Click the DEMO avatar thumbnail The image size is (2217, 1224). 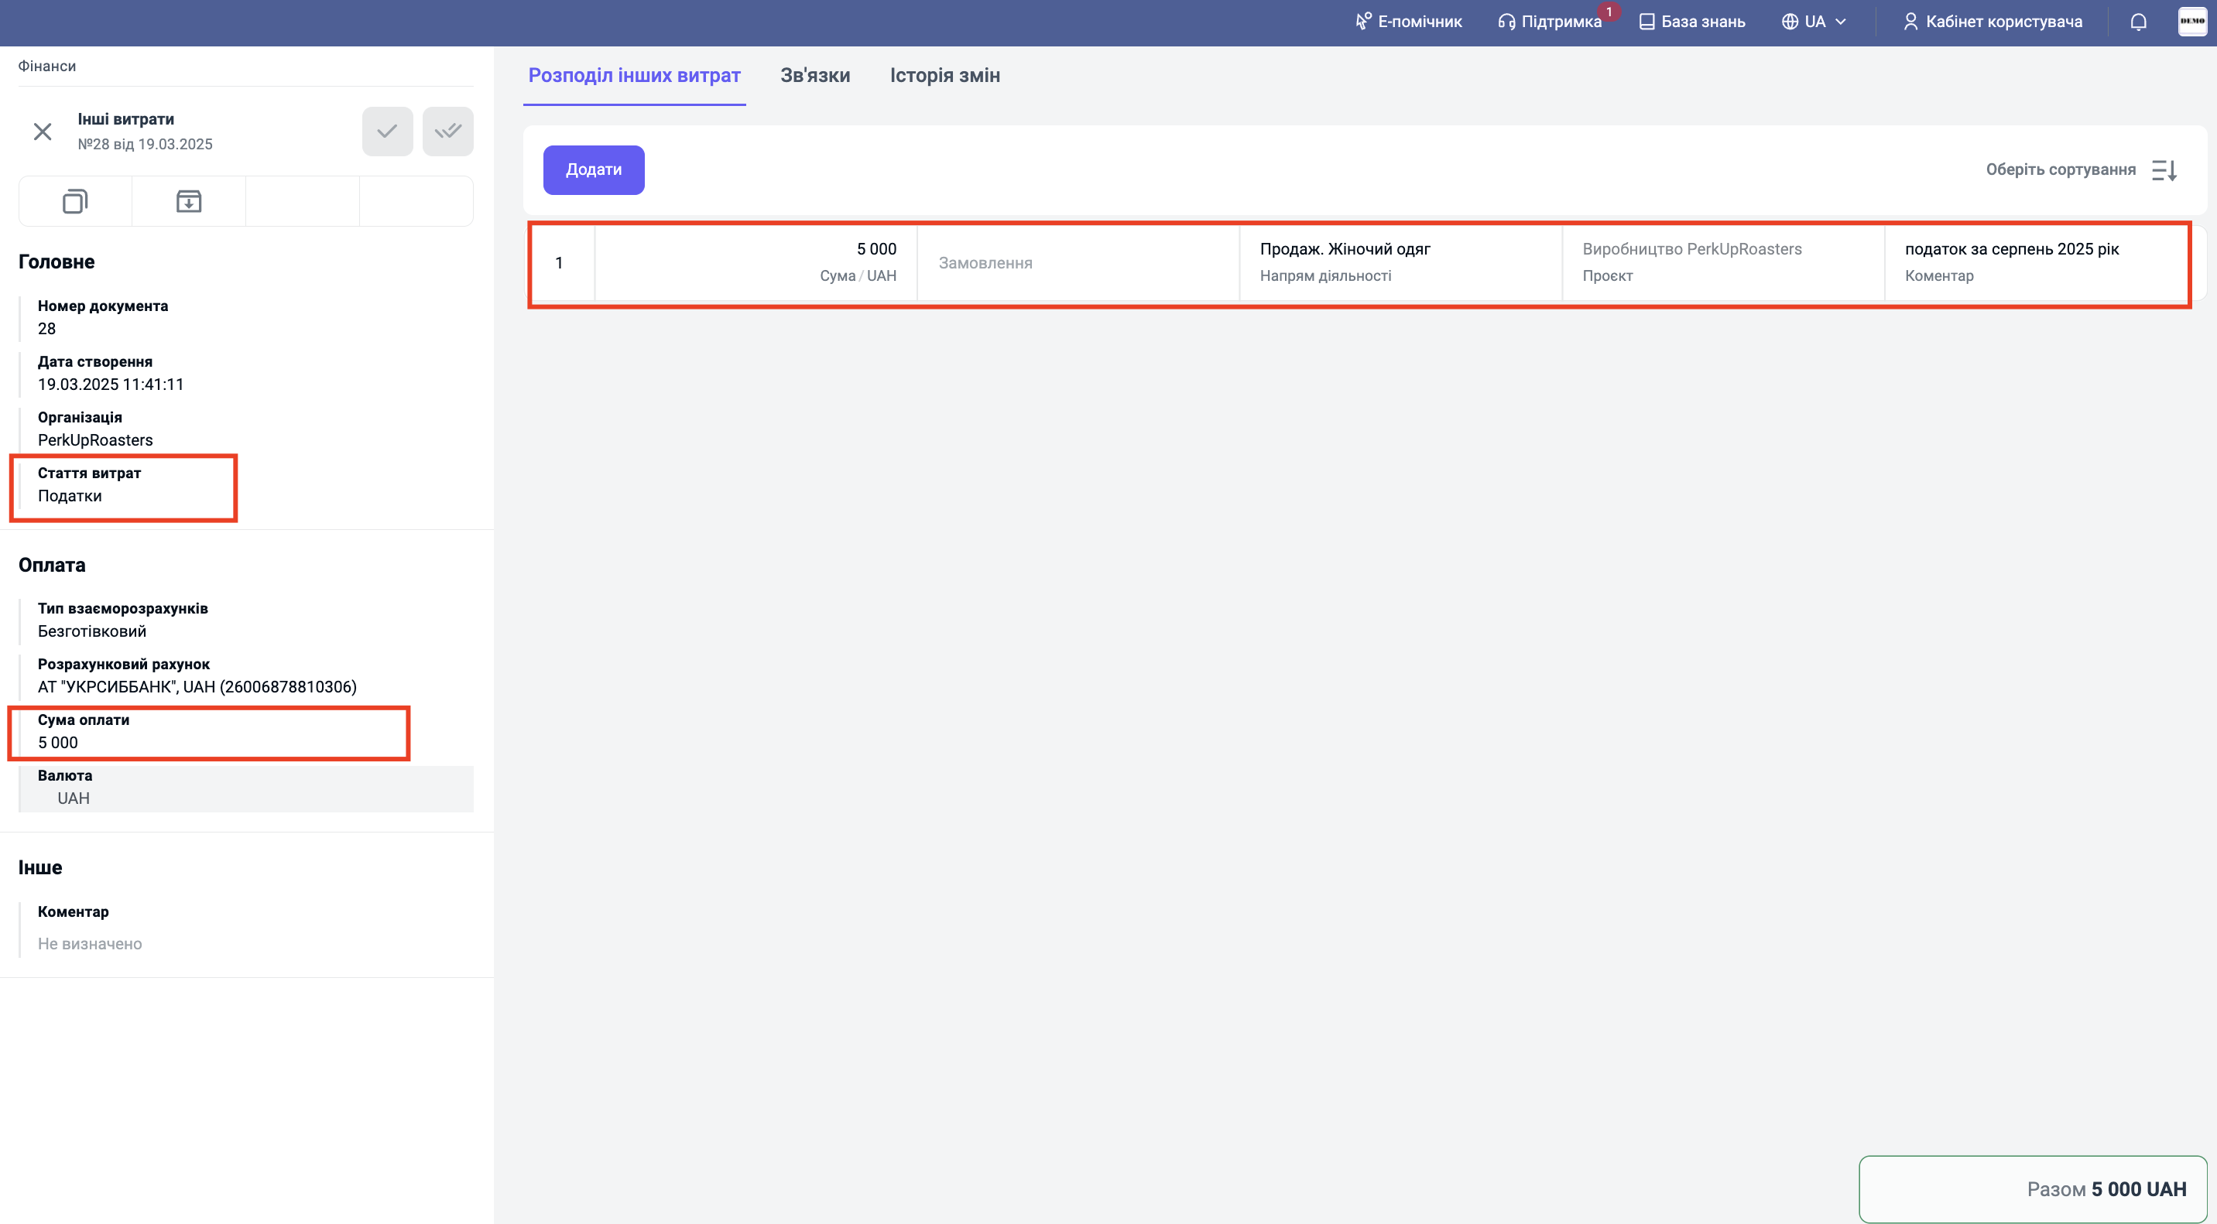point(2191,22)
